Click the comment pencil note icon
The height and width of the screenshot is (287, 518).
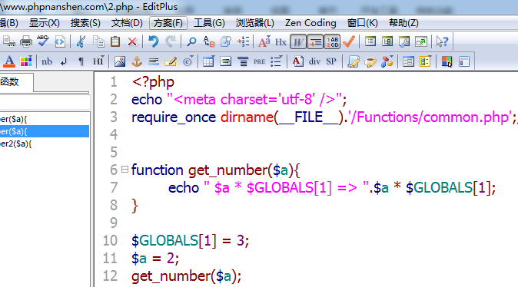tap(171, 61)
